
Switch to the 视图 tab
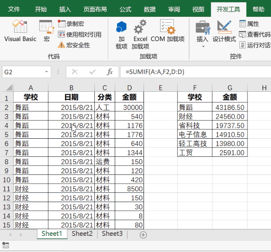coord(198,9)
